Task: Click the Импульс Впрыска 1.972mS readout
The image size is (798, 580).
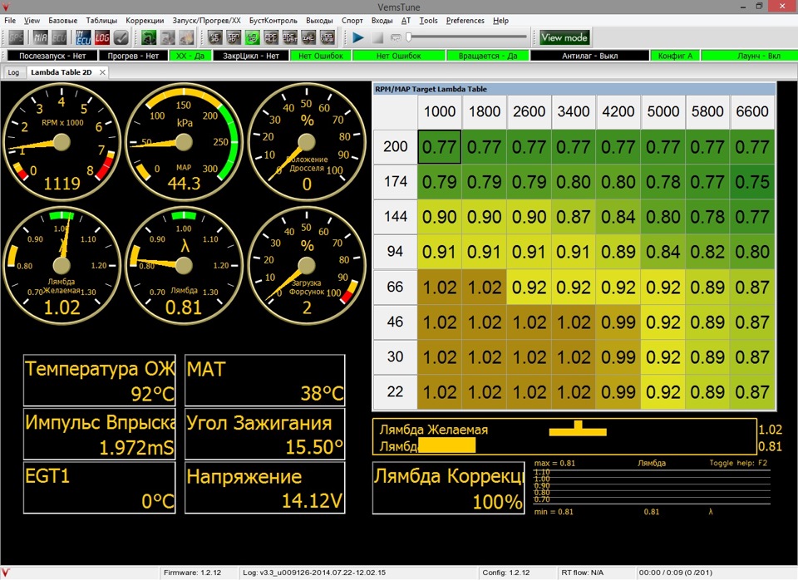Action: pyautogui.click(x=100, y=435)
